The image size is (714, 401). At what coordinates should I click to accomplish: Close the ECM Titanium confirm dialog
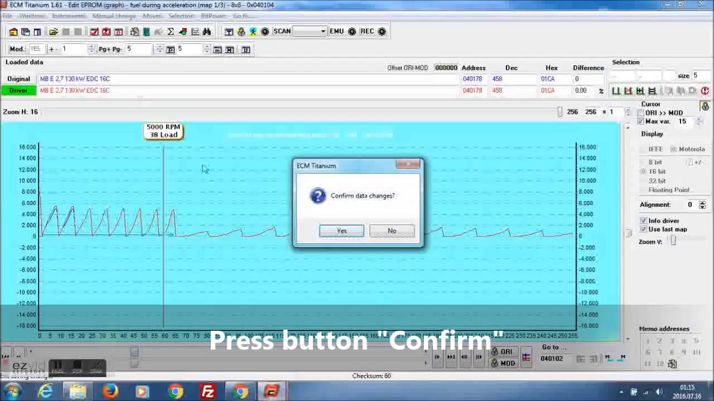pos(408,164)
